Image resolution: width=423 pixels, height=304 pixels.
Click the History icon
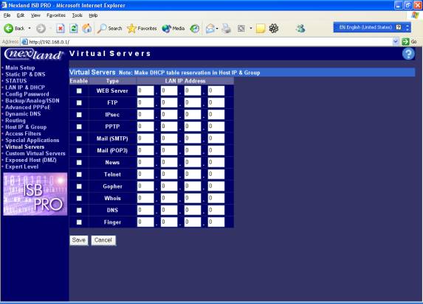pos(194,28)
